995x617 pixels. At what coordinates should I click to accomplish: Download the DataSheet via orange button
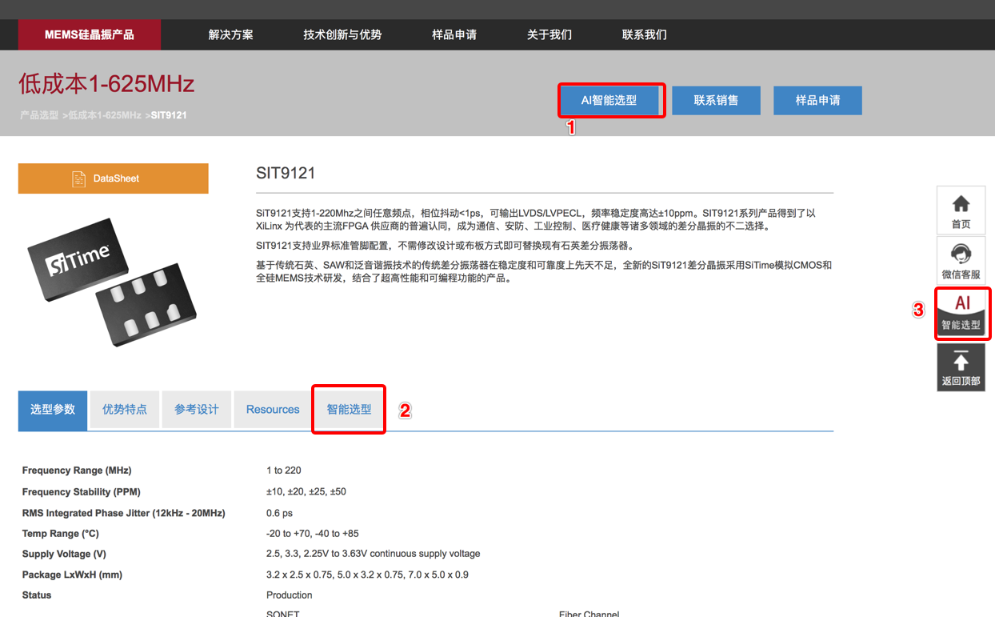(114, 178)
